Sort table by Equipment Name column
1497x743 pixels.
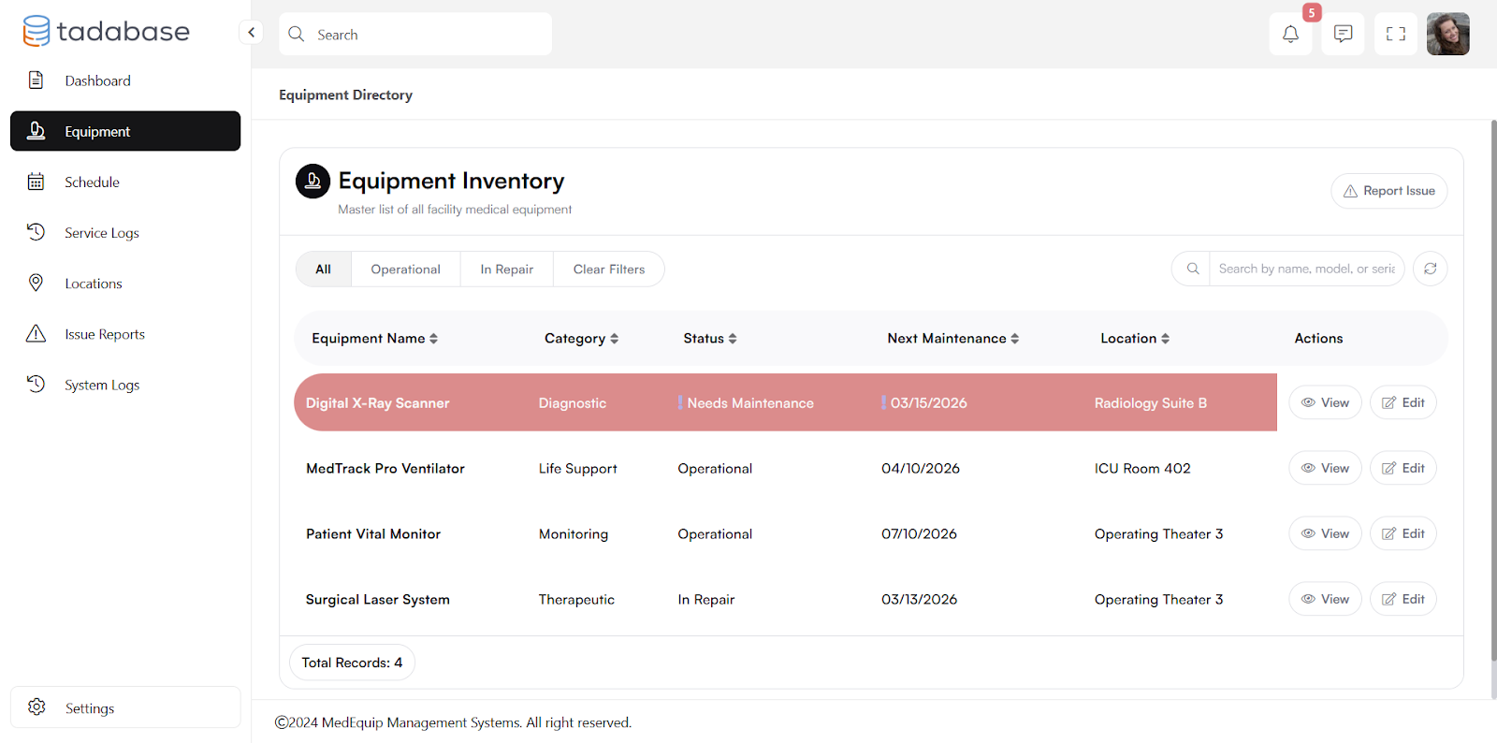click(x=374, y=339)
